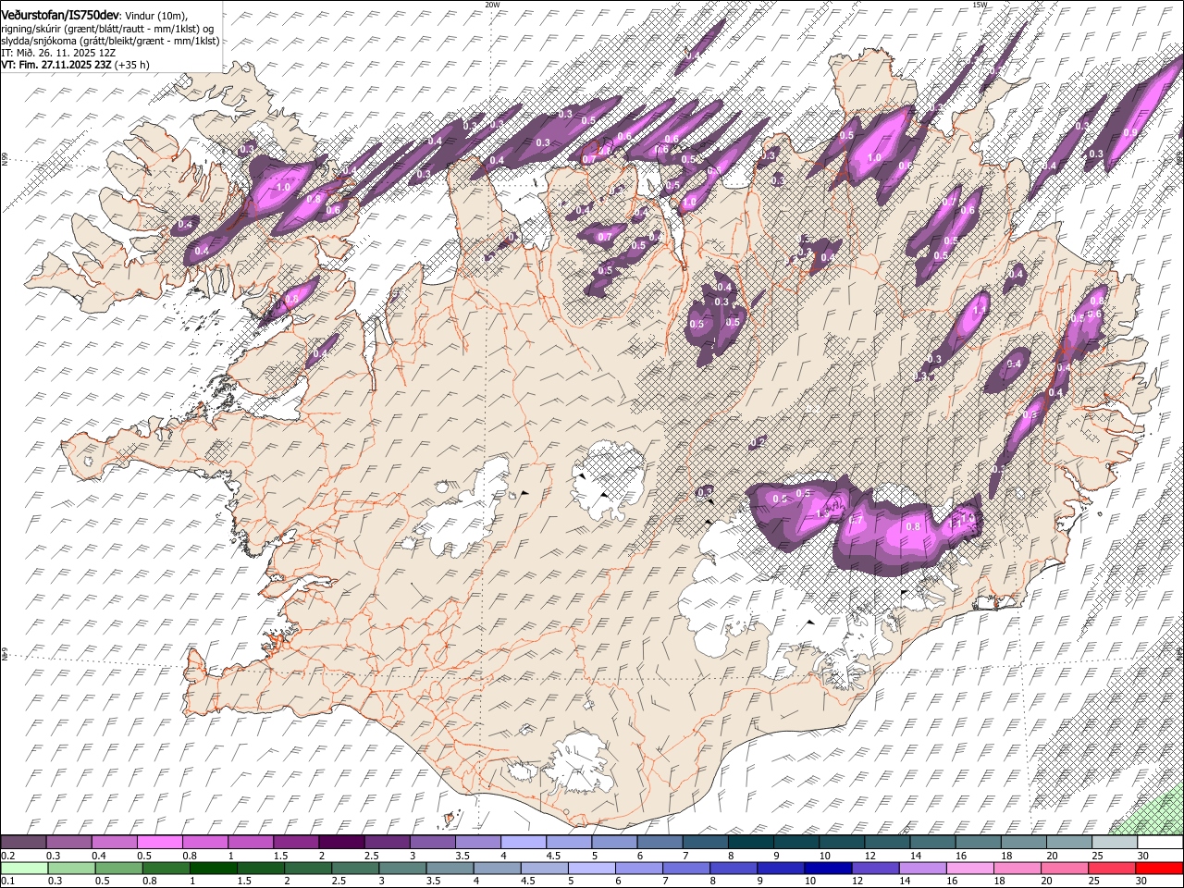The image size is (1184, 888).
Task: Pick the 0.8 green swatch in bottom legend row
Action: pyautogui.click(x=166, y=868)
